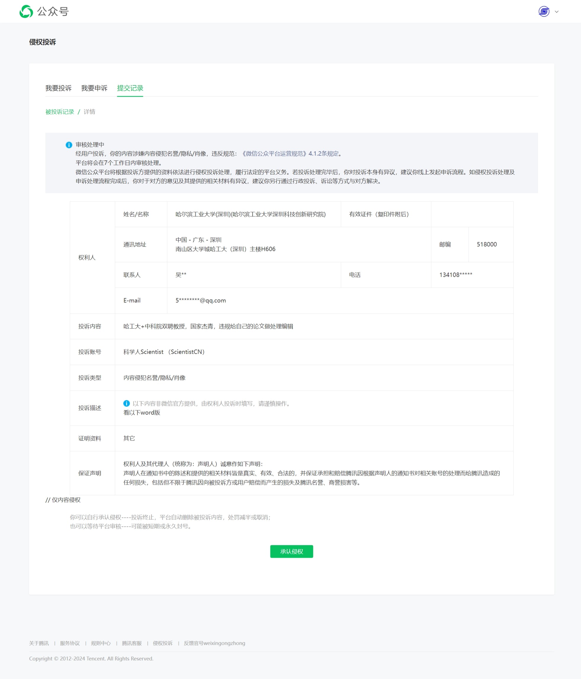Click 有效证件（复印件附后） cell
This screenshot has height=679, width=581.
point(386,214)
